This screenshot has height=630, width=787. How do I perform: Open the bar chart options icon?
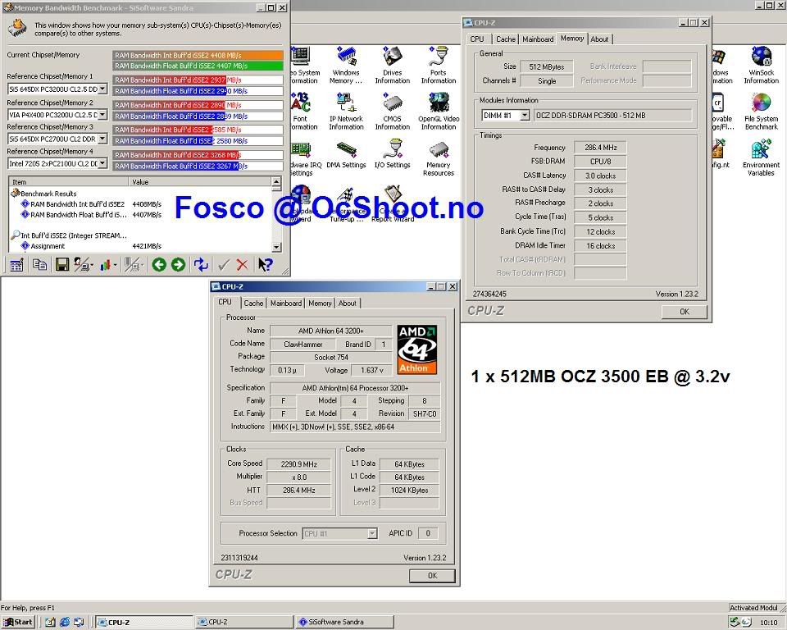point(107,265)
